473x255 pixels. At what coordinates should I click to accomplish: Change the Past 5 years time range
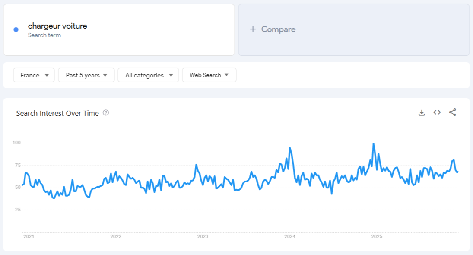tap(86, 75)
